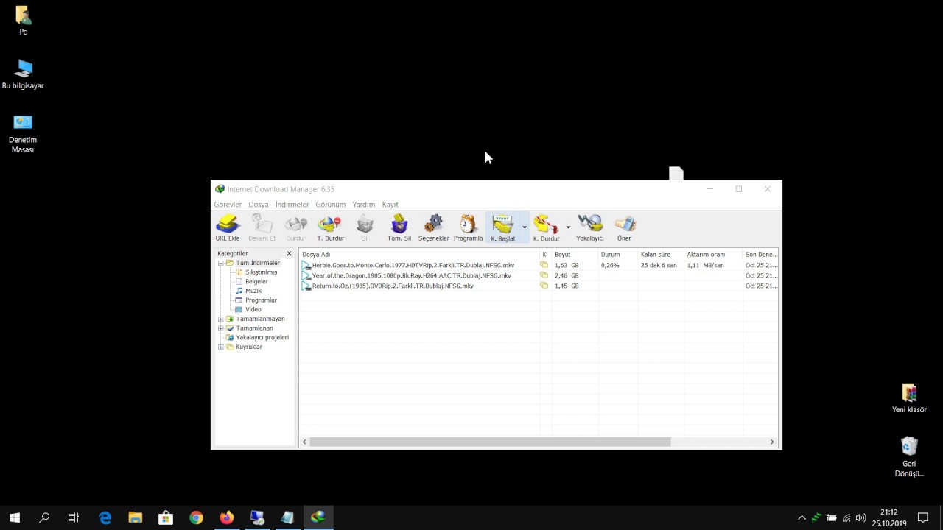The image size is (943, 530).
Task: Select the Geri Dönüşüm recycle bin icon
Action: 909,456
